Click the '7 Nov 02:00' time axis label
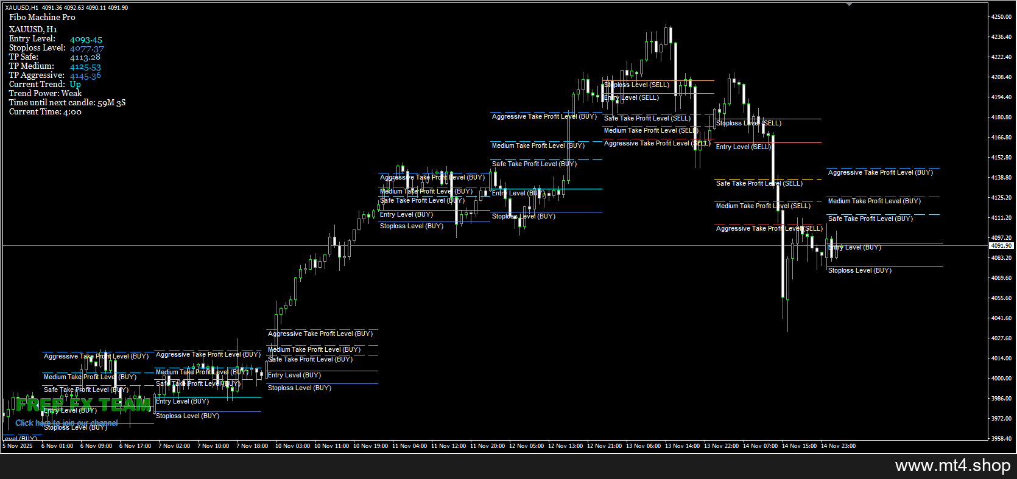1017x479 pixels. [174, 446]
